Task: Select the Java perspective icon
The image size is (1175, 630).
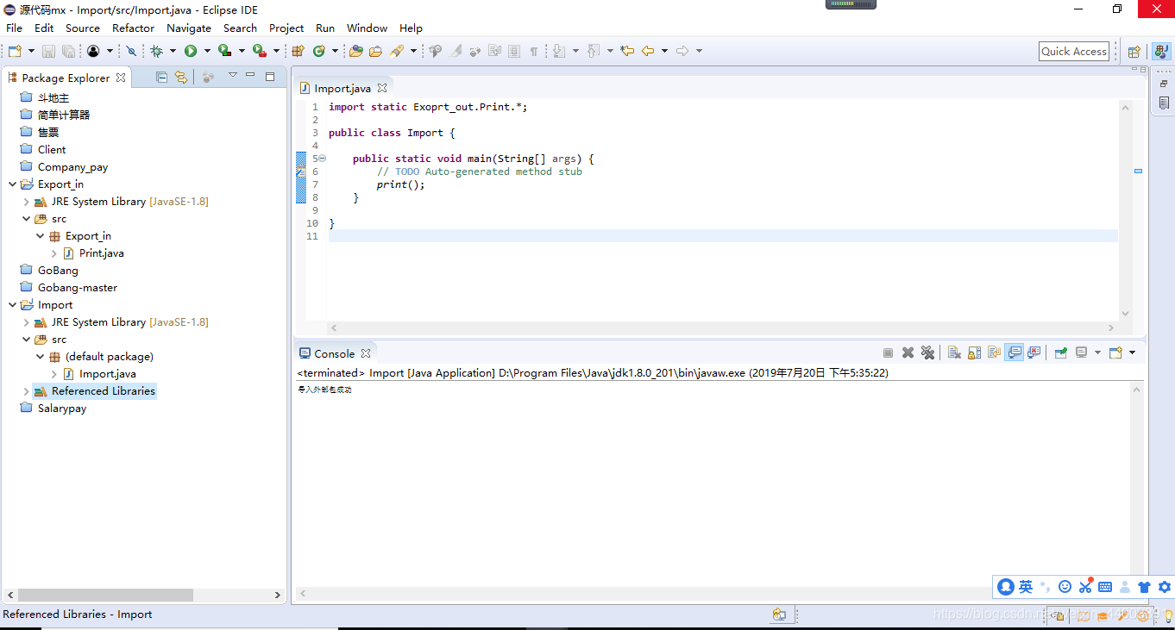Action: pos(1160,51)
